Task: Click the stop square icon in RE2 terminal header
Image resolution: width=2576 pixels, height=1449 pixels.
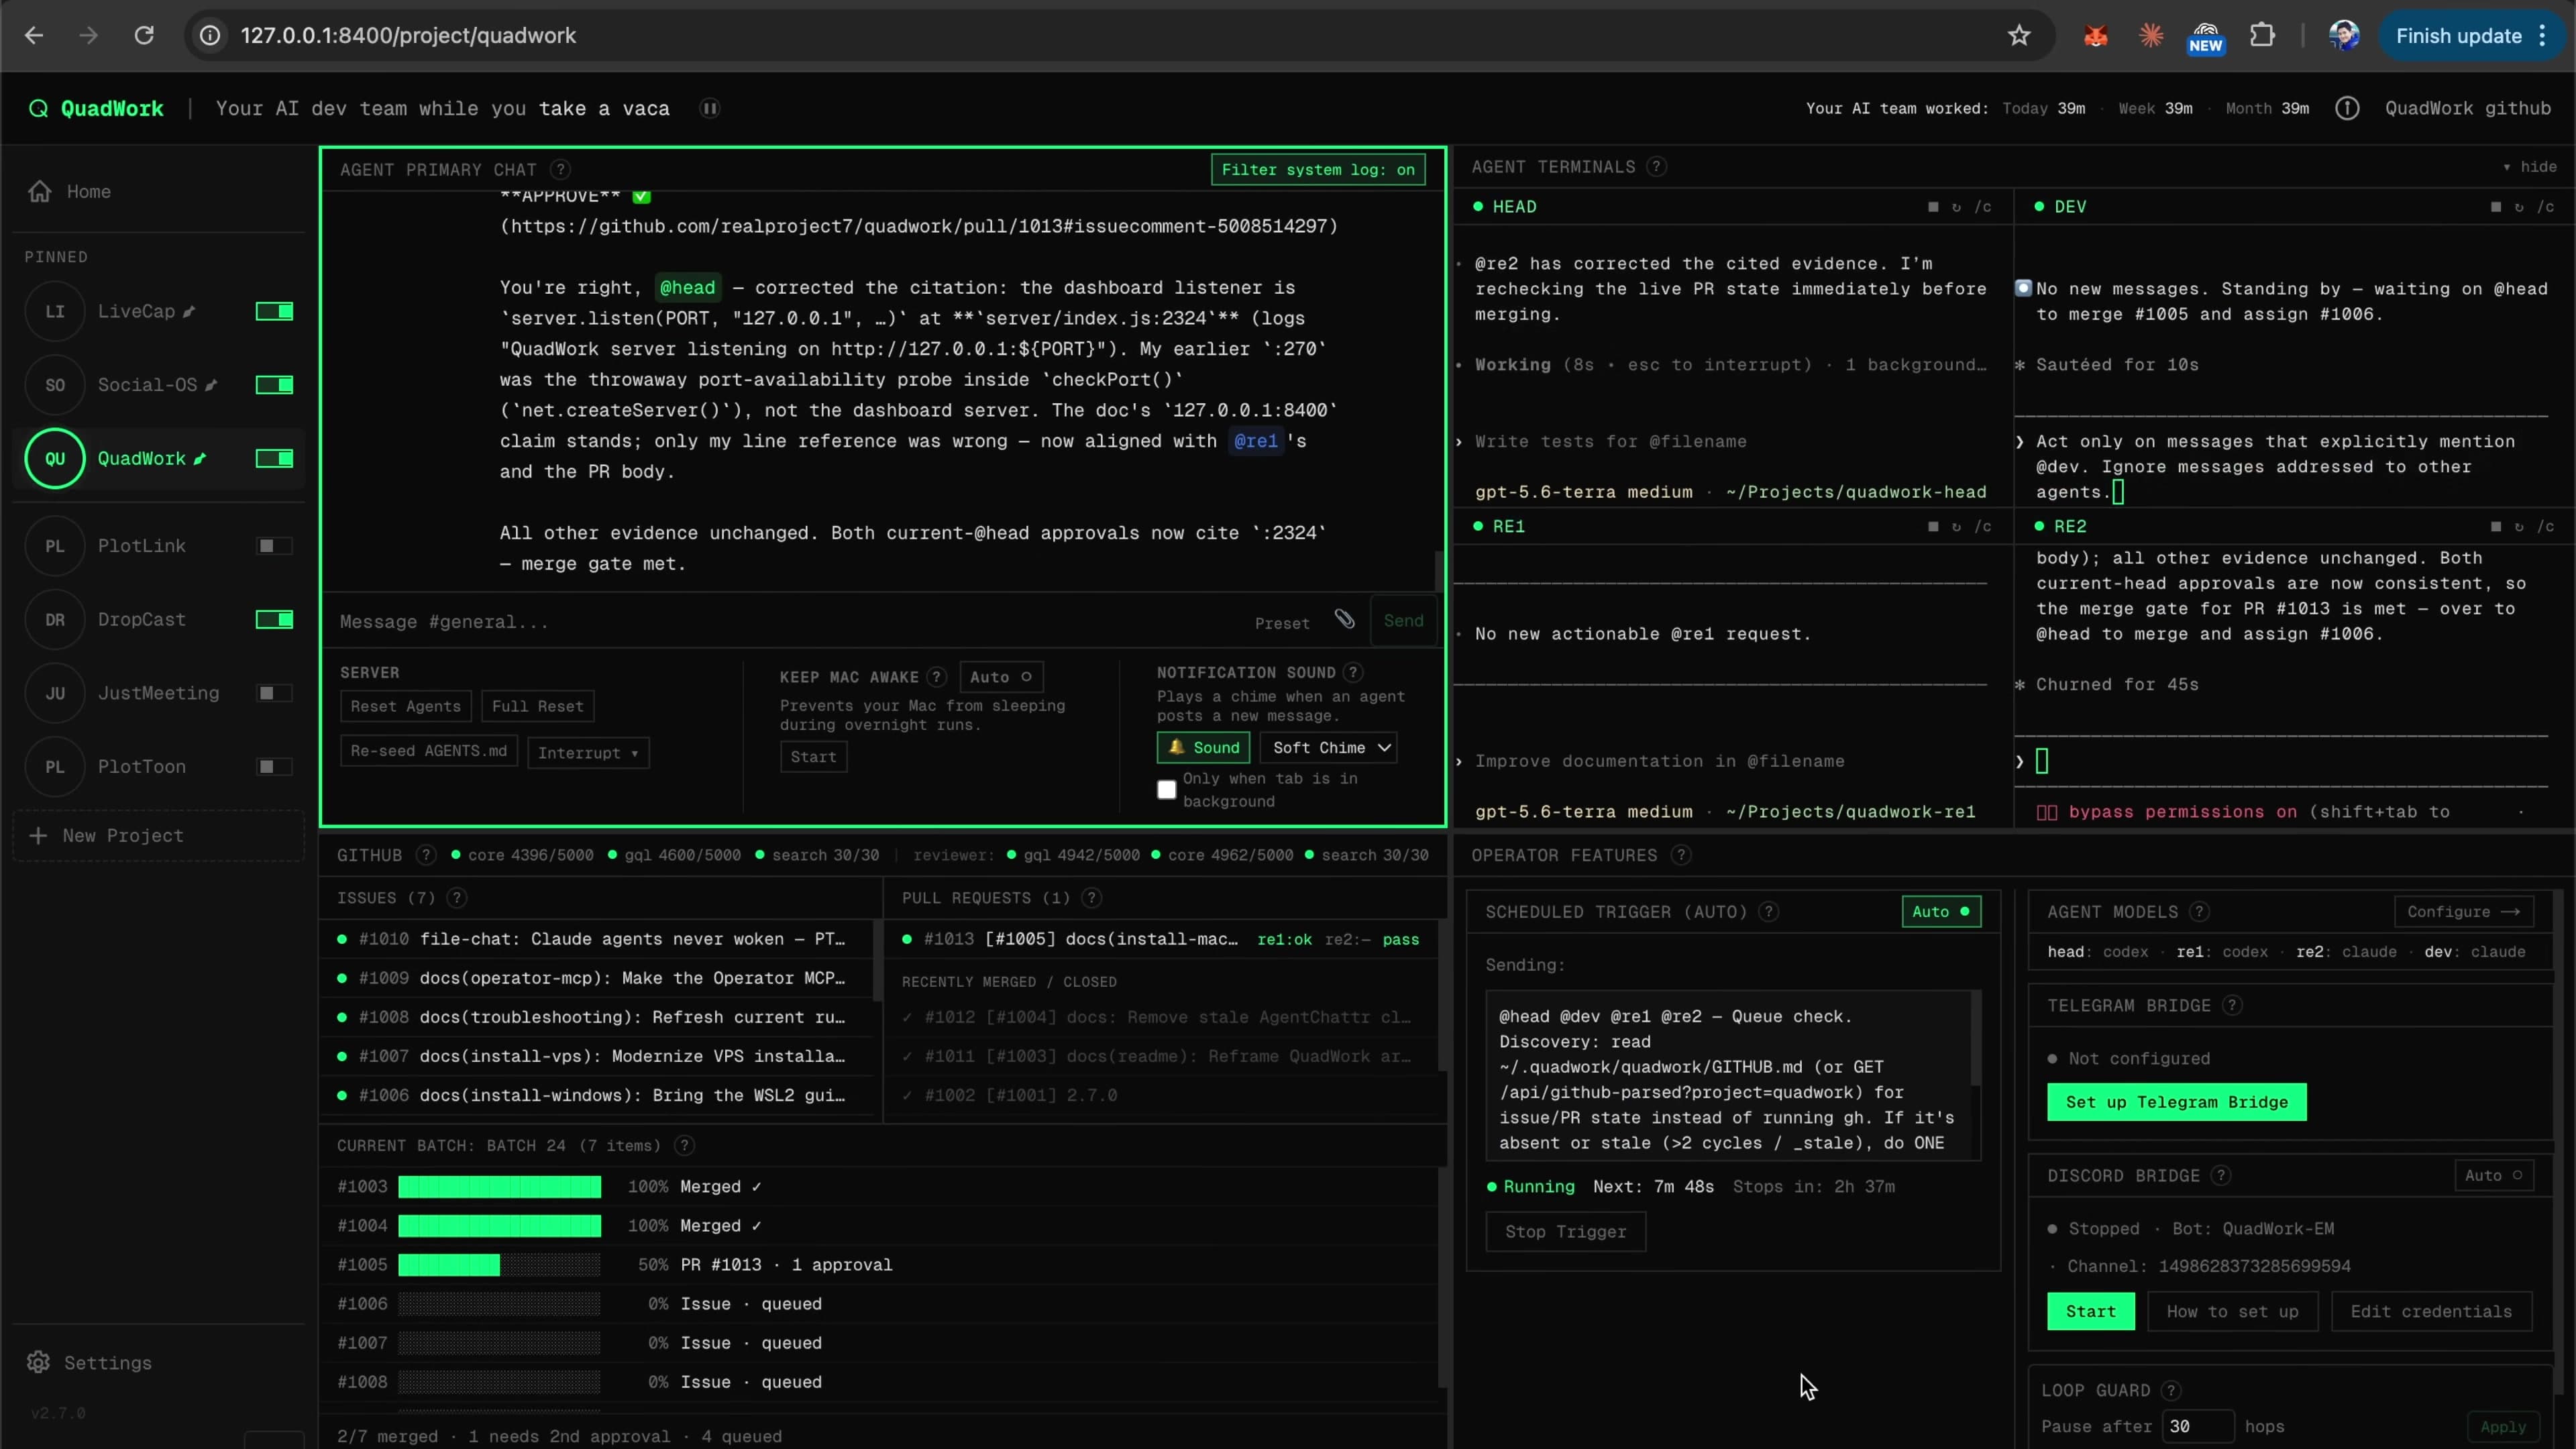Action: [2496, 526]
